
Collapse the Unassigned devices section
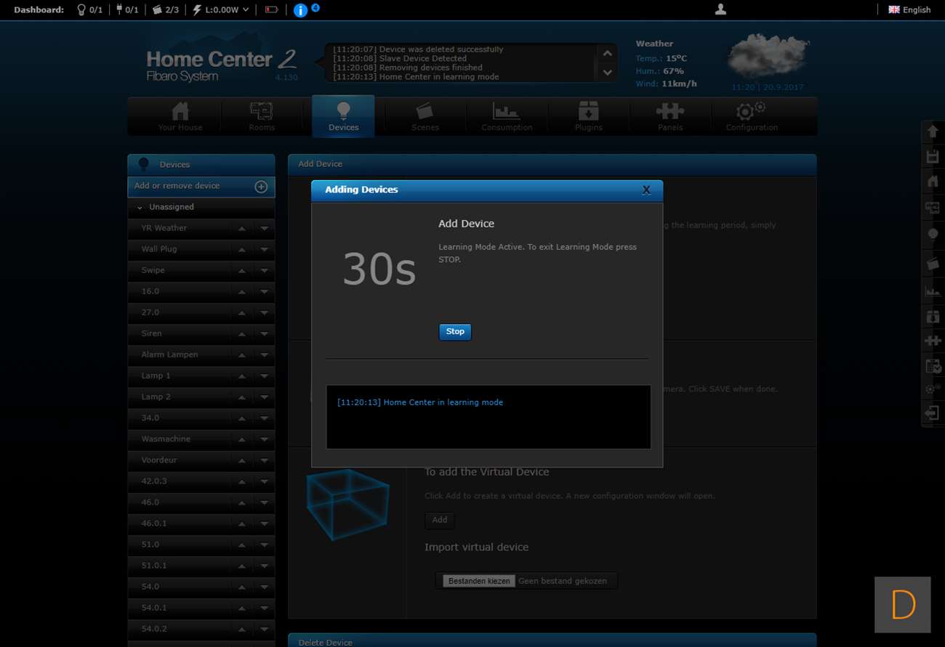point(140,208)
